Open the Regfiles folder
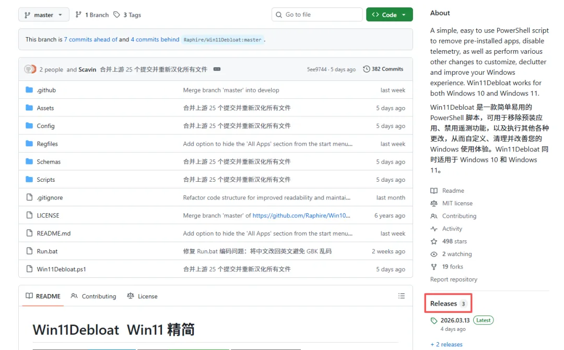Viewport: 564px width, 350px height. 47,144
